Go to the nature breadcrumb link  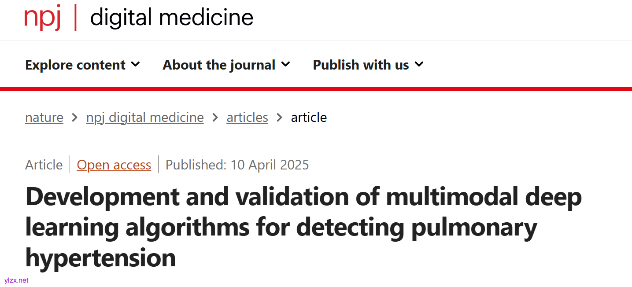coord(44,118)
